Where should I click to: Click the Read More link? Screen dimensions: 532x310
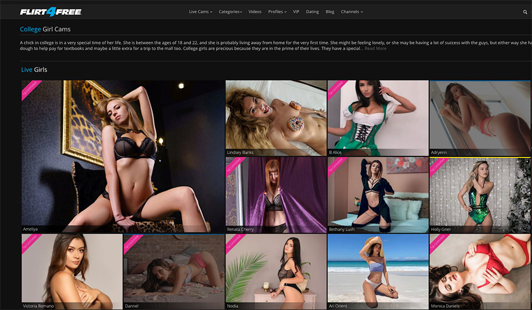pos(375,49)
